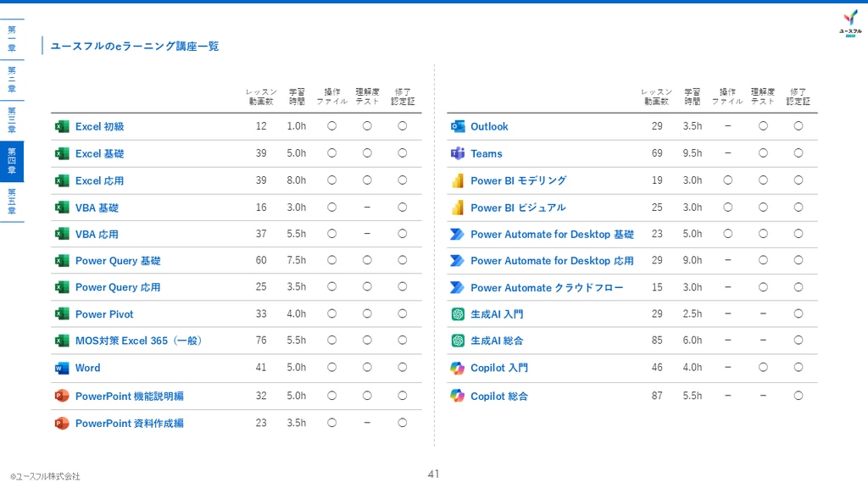Click the Word icon in the Word row

point(61,368)
